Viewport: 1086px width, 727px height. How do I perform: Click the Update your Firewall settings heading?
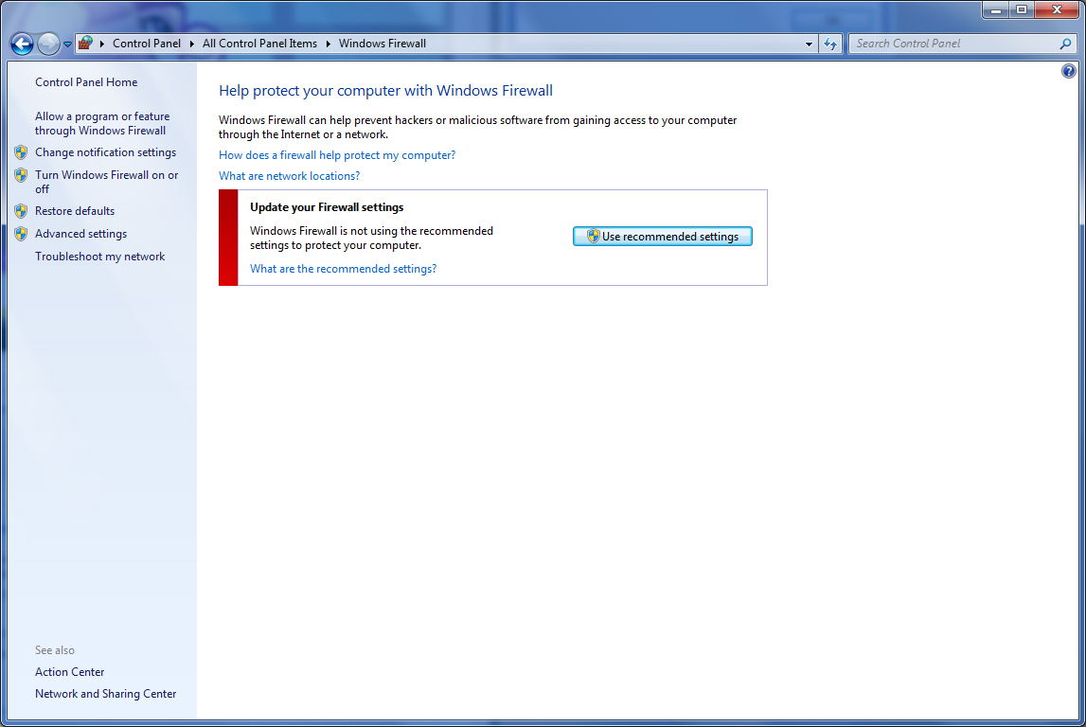click(327, 207)
